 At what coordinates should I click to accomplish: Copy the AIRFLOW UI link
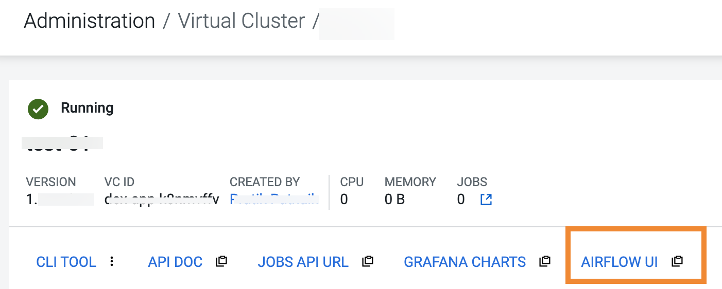(x=677, y=261)
